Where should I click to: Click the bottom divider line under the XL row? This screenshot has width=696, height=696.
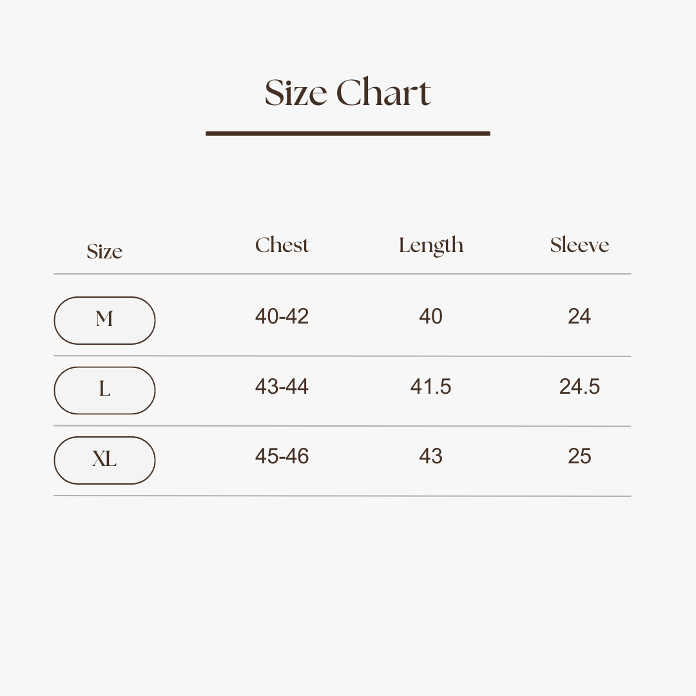tap(342, 496)
